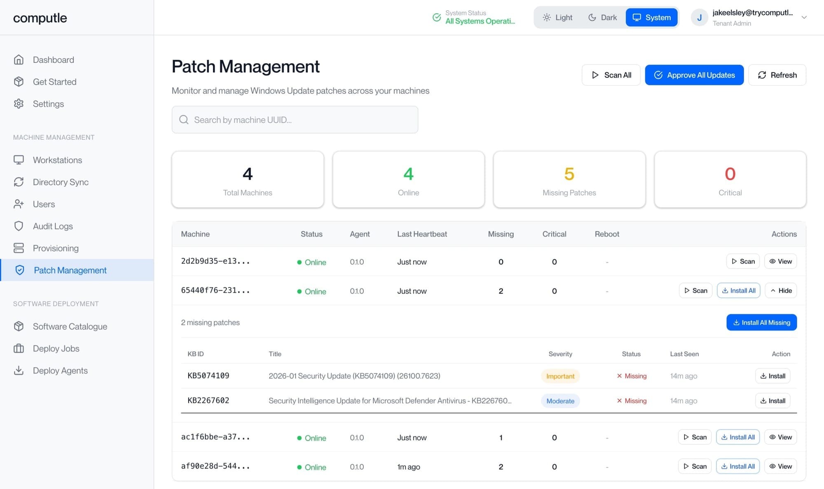Expand ac1f6bbe machine with View button
The image size is (824, 489).
(780, 437)
